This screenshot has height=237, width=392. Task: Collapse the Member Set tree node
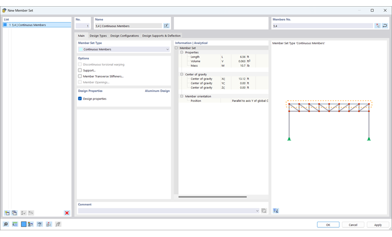click(x=176, y=48)
